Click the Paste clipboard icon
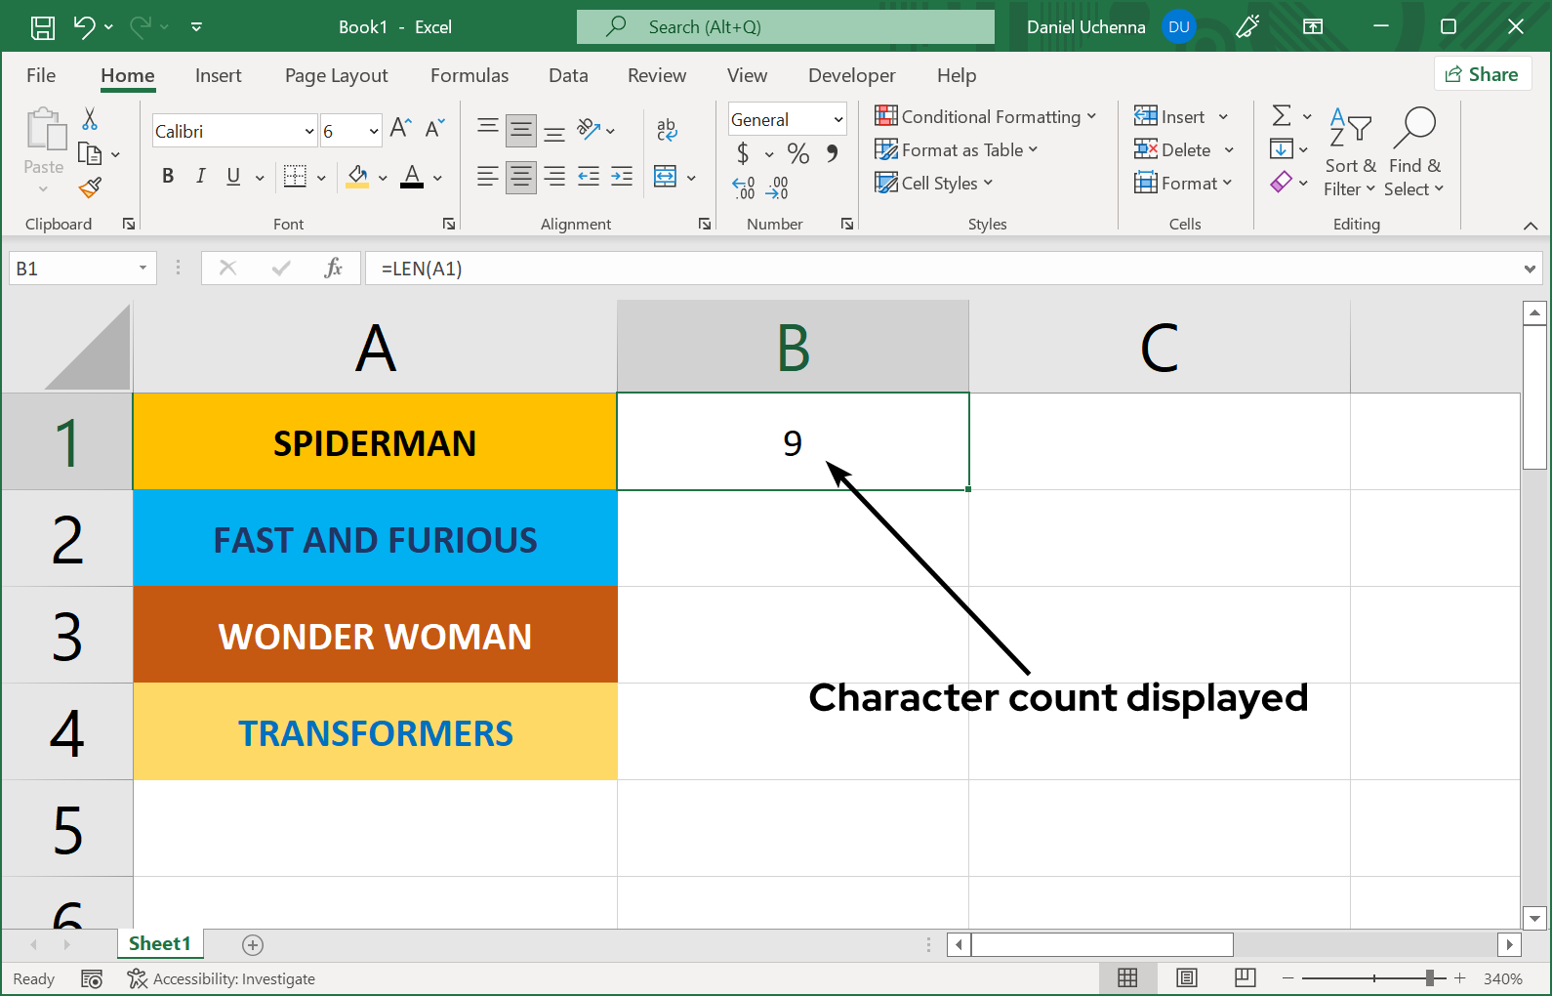The width and height of the screenshot is (1552, 996). [x=45, y=129]
